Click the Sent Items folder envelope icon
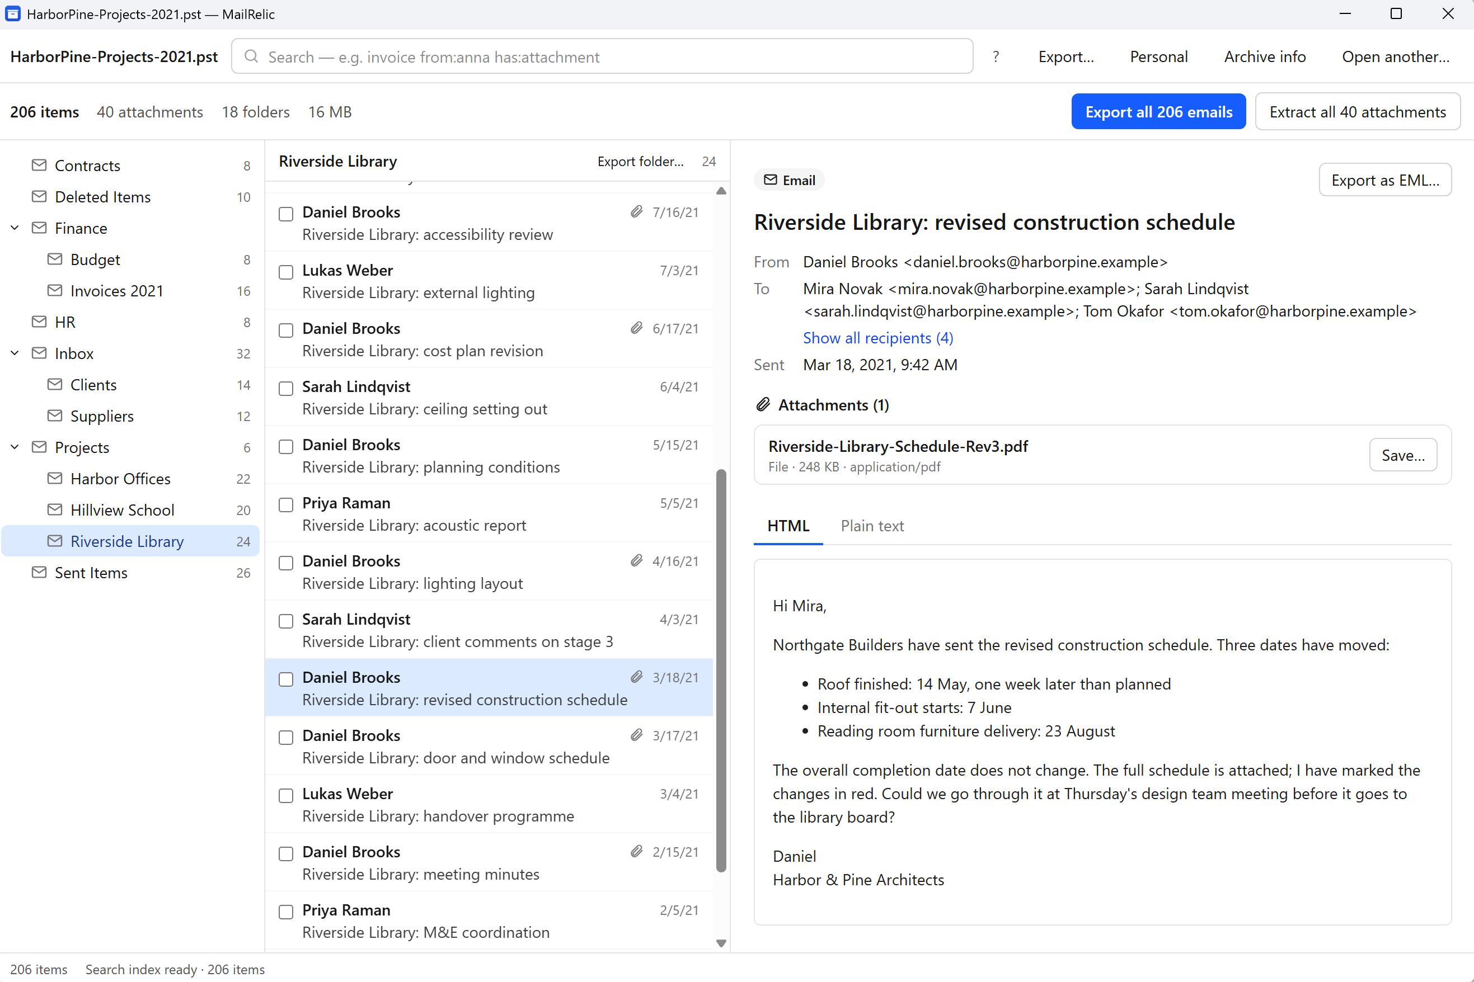This screenshot has width=1474, height=982. 39,572
